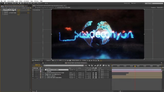Enable Frame Blending for timeline

pyautogui.click(x=98, y=65)
